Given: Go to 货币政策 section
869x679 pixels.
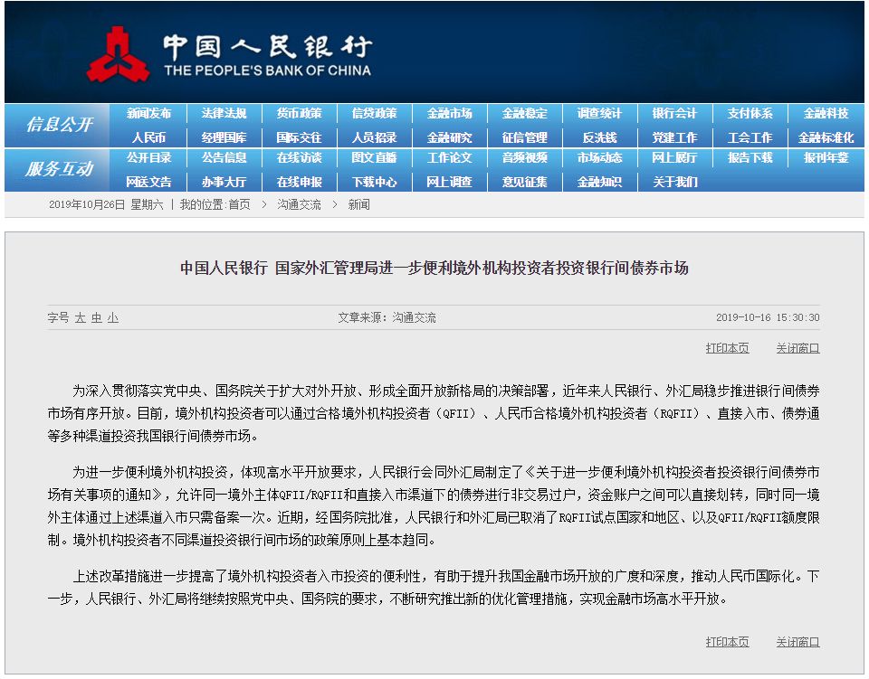Looking at the screenshot, I should click(300, 113).
